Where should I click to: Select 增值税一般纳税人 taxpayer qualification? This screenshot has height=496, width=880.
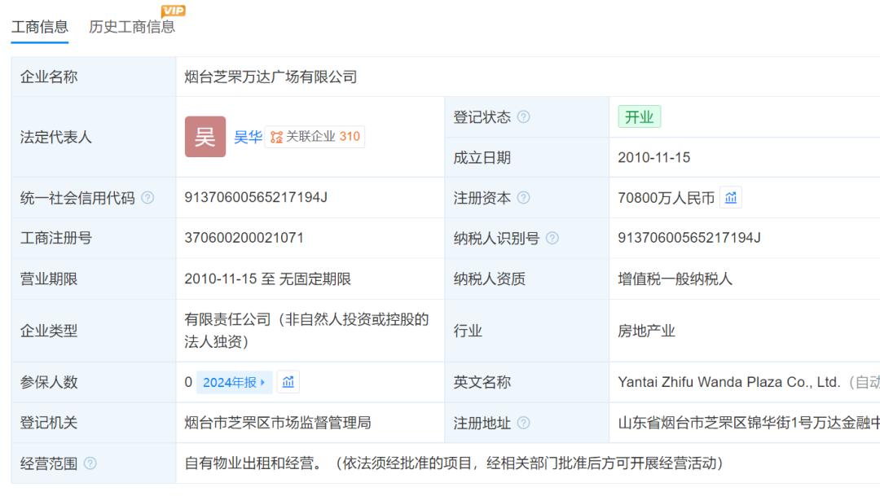pos(675,279)
